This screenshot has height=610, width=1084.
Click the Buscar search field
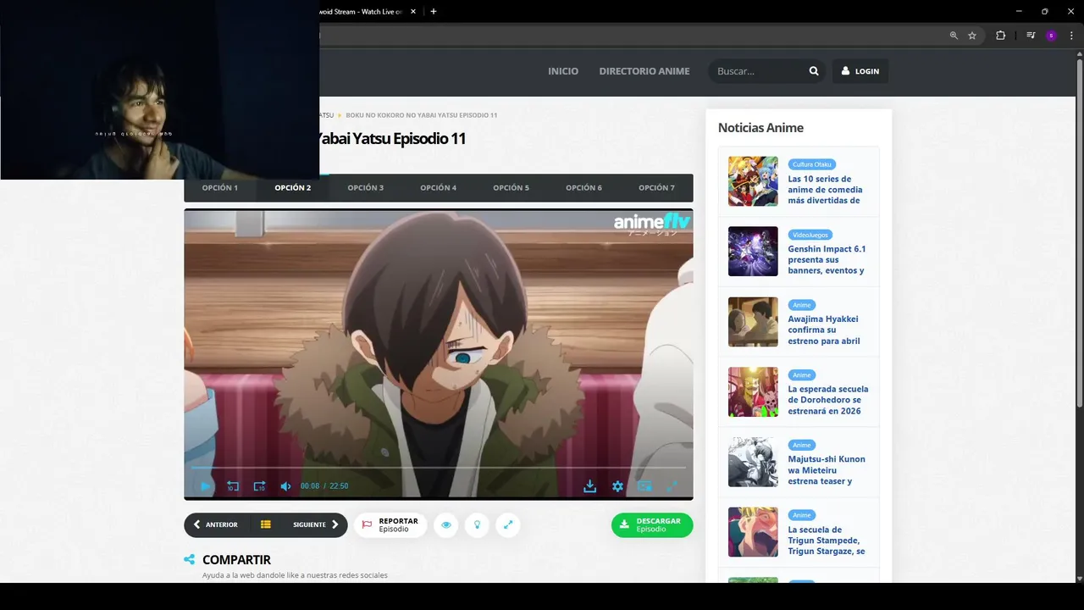point(758,71)
